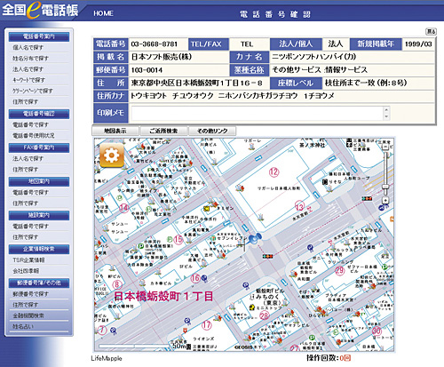Screen dimensions: 444x367
Task: Click the 企業情報検索 section header
Action: (39, 249)
